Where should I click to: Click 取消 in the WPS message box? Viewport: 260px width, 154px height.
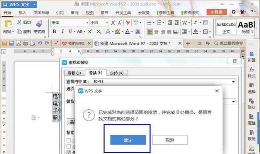click(170, 140)
